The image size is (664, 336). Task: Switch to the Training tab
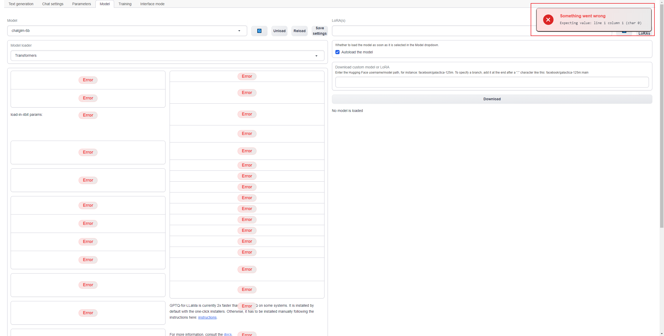tap(125, 4)
